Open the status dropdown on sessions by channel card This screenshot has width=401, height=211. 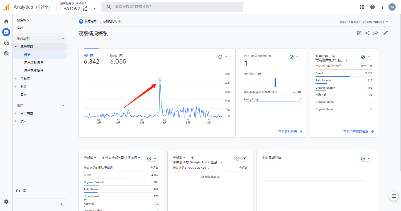(x=151, y=159)
